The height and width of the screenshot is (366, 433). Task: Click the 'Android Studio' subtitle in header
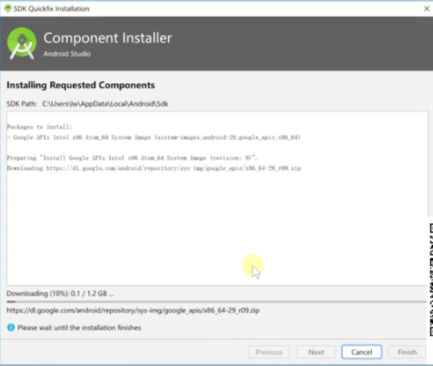coord(67,54)
